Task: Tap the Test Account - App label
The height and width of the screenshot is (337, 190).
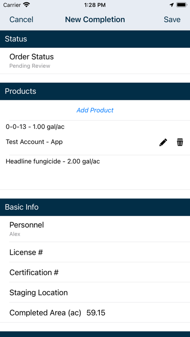Action: [34, 142]
